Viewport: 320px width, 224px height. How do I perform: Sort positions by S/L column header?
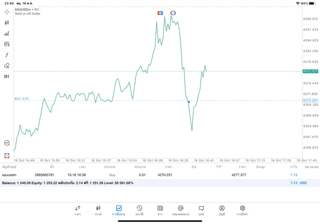pyautogui.click(x=194, y=167)
